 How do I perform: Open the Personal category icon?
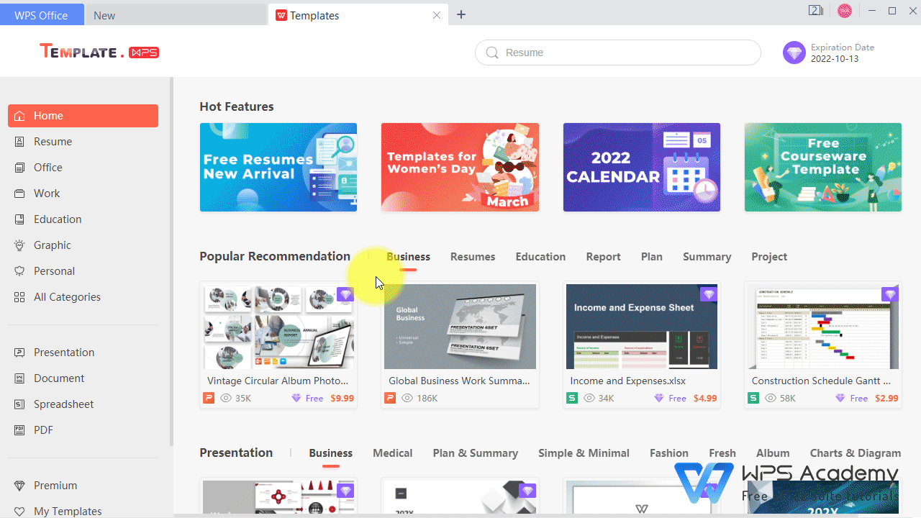click(19, 271)
